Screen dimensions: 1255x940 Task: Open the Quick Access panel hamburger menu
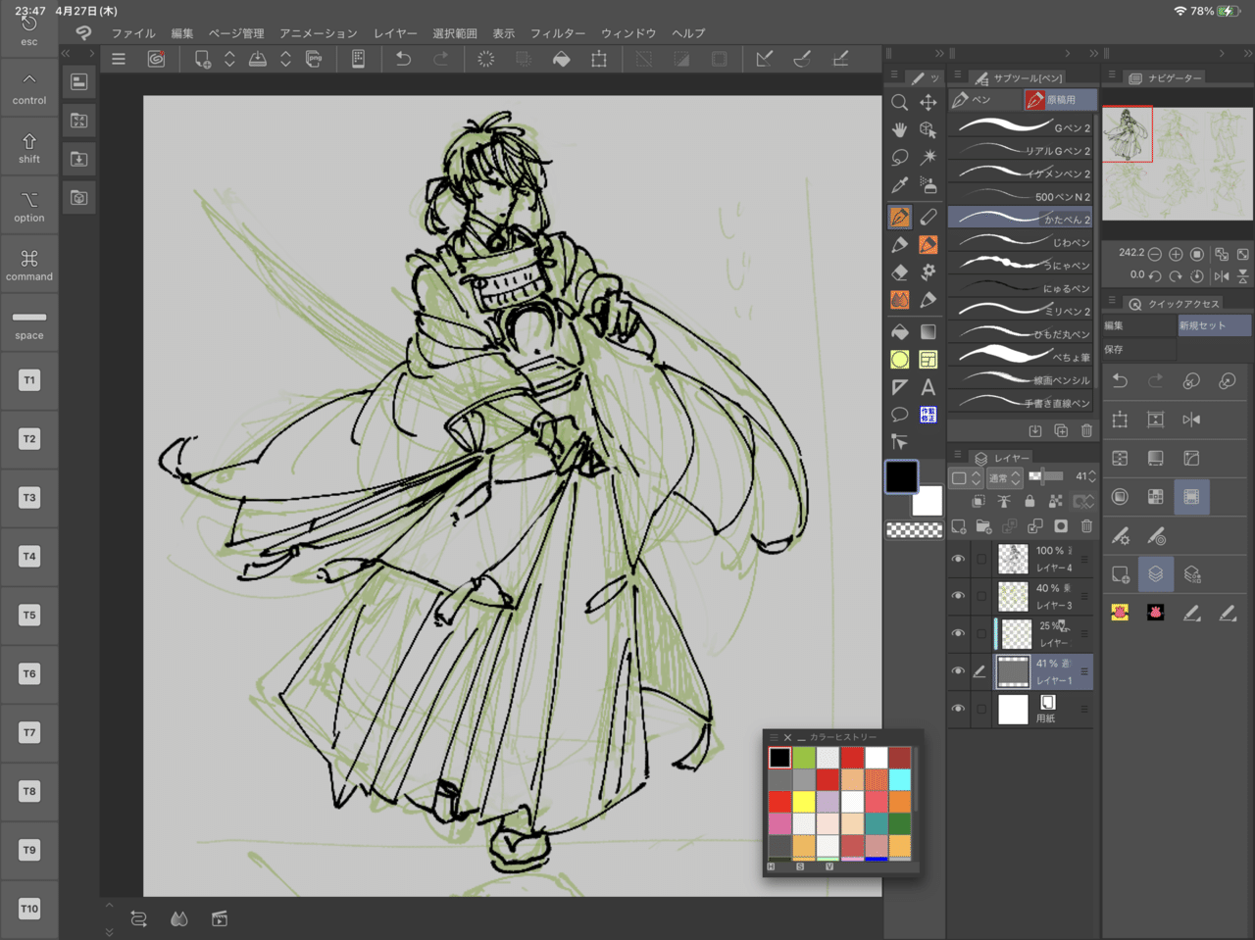tap(1112, 302)
